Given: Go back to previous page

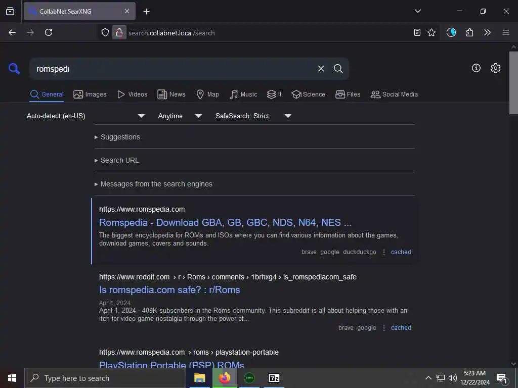Looking at the screenshot, I should [12, 32].
